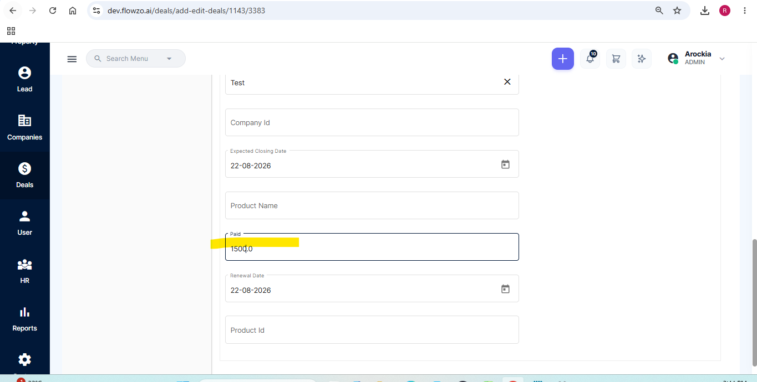Image resolution: width=757 pixels, height=382 pixels.
Task: Open Chrome profile R avatar
Action: click(725, 11)
